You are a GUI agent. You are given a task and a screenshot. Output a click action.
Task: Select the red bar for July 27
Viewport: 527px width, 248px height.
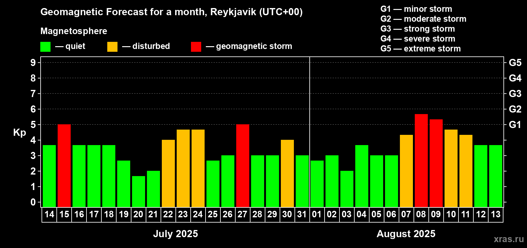tap(243, 166)
